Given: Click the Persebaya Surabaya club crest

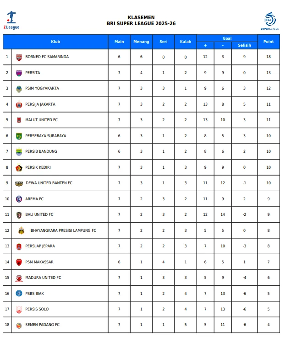Looking at the screenshot, I should 19,136.
